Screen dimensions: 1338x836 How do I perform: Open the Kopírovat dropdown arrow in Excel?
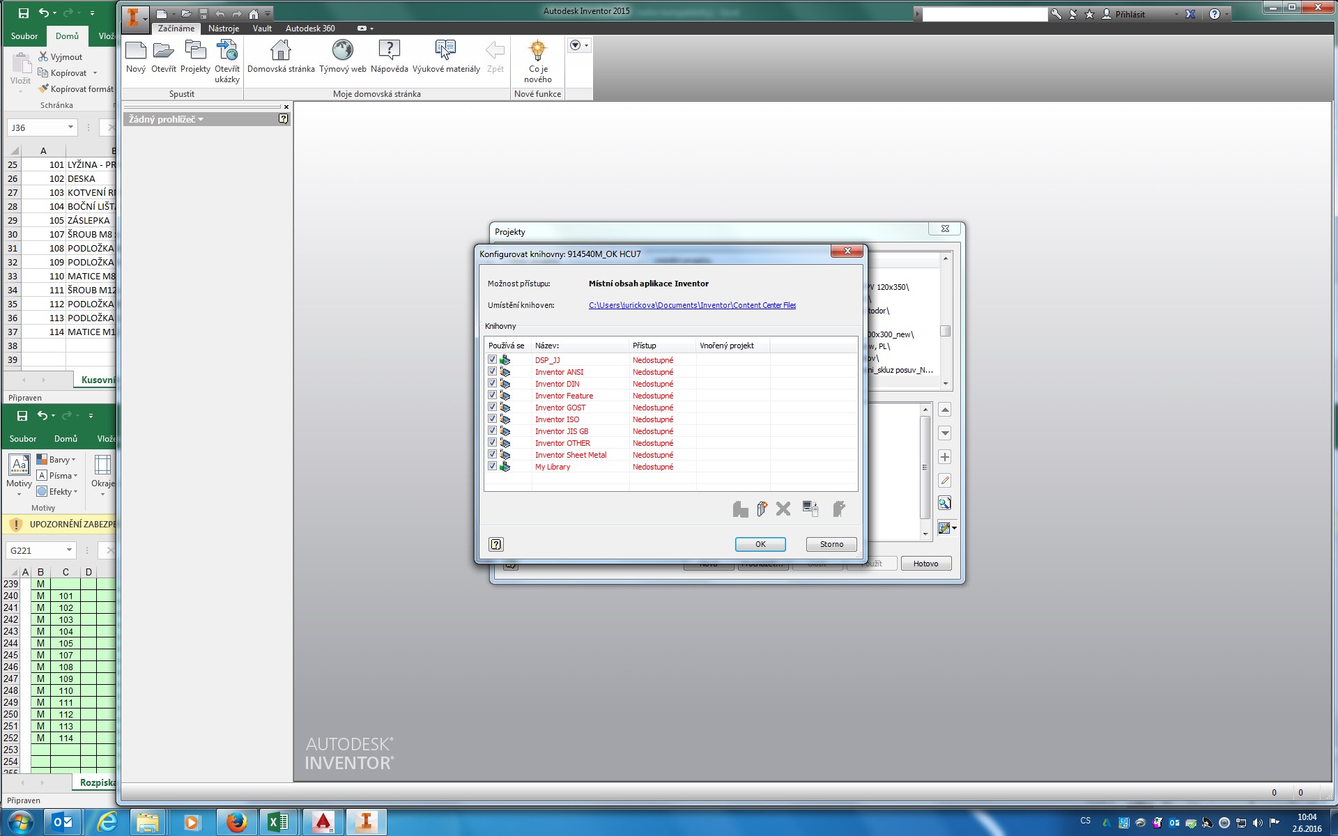coord(95,73)
